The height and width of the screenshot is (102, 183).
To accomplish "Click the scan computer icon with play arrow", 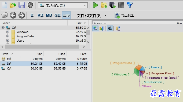I will point(113,5).
